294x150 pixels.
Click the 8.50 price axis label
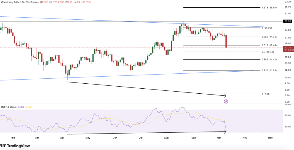tap(288, 90)
